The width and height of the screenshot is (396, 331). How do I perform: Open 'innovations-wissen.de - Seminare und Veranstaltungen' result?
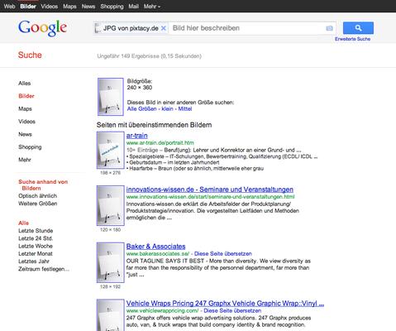[210, 189]
